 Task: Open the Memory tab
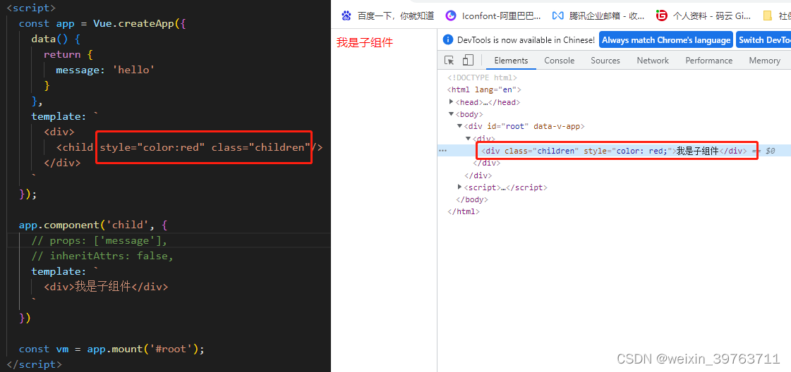764,61
